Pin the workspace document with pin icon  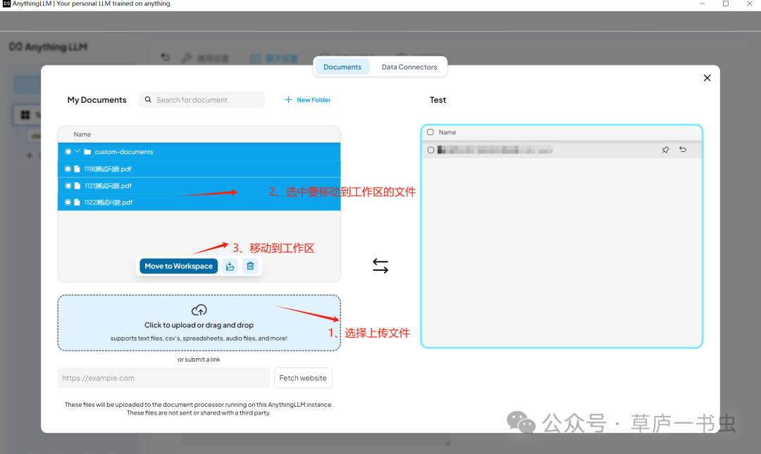[665, 150]
